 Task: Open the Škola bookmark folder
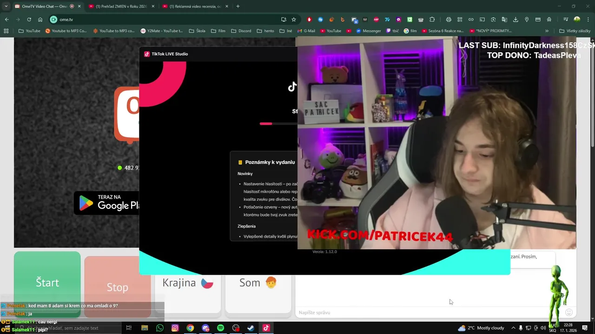click(x=197, y=31)
